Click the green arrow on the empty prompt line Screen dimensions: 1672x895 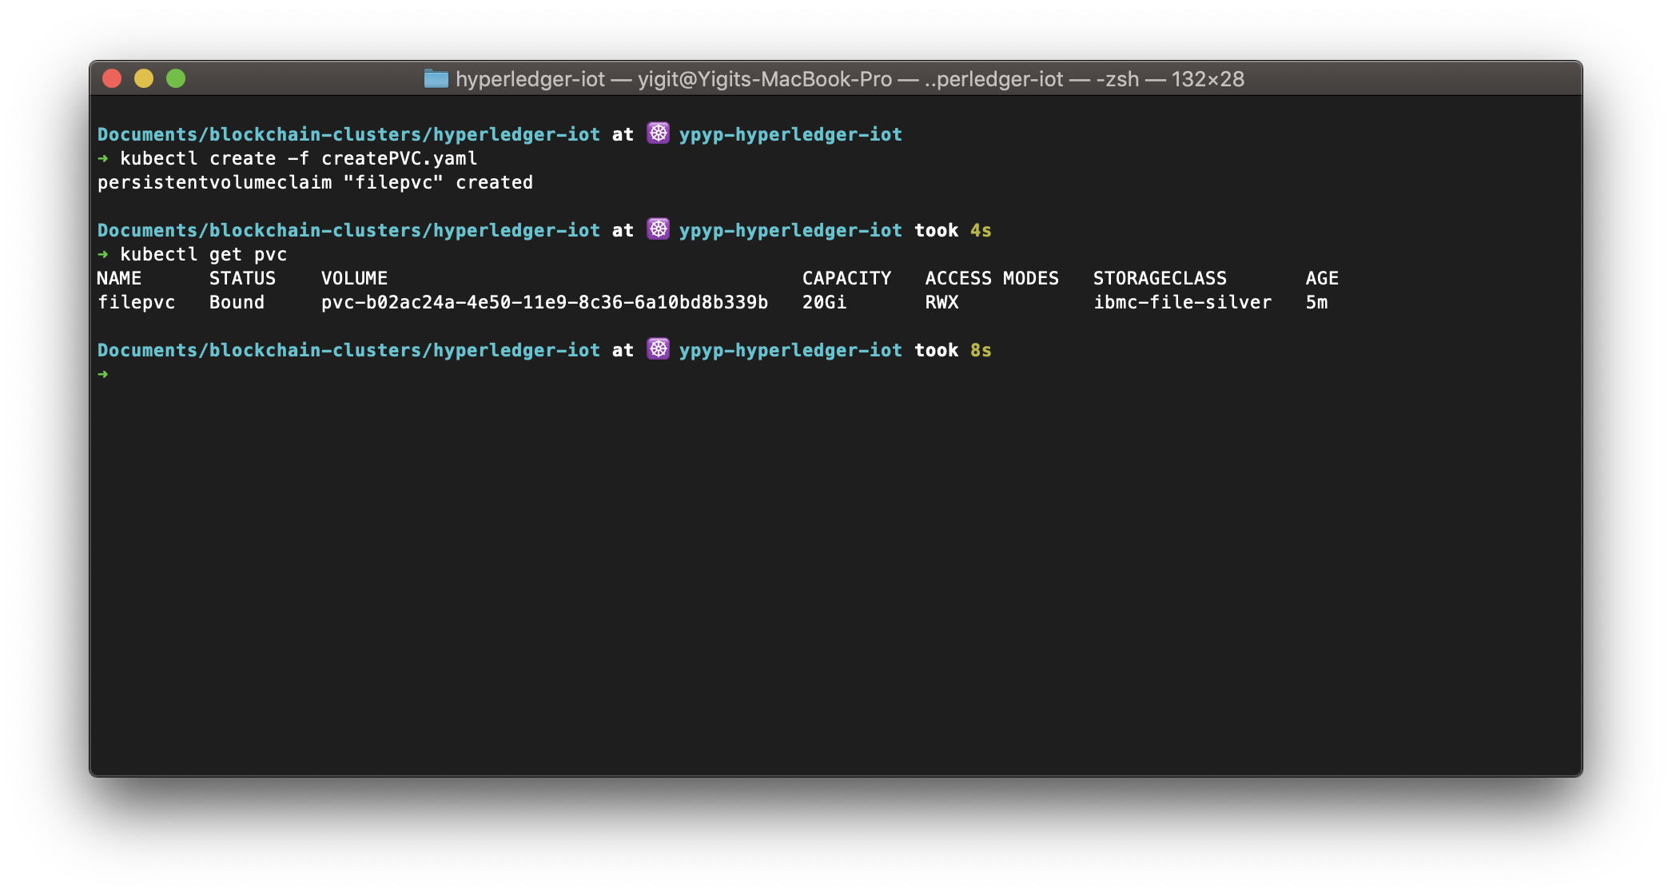(x=103, y=374)
